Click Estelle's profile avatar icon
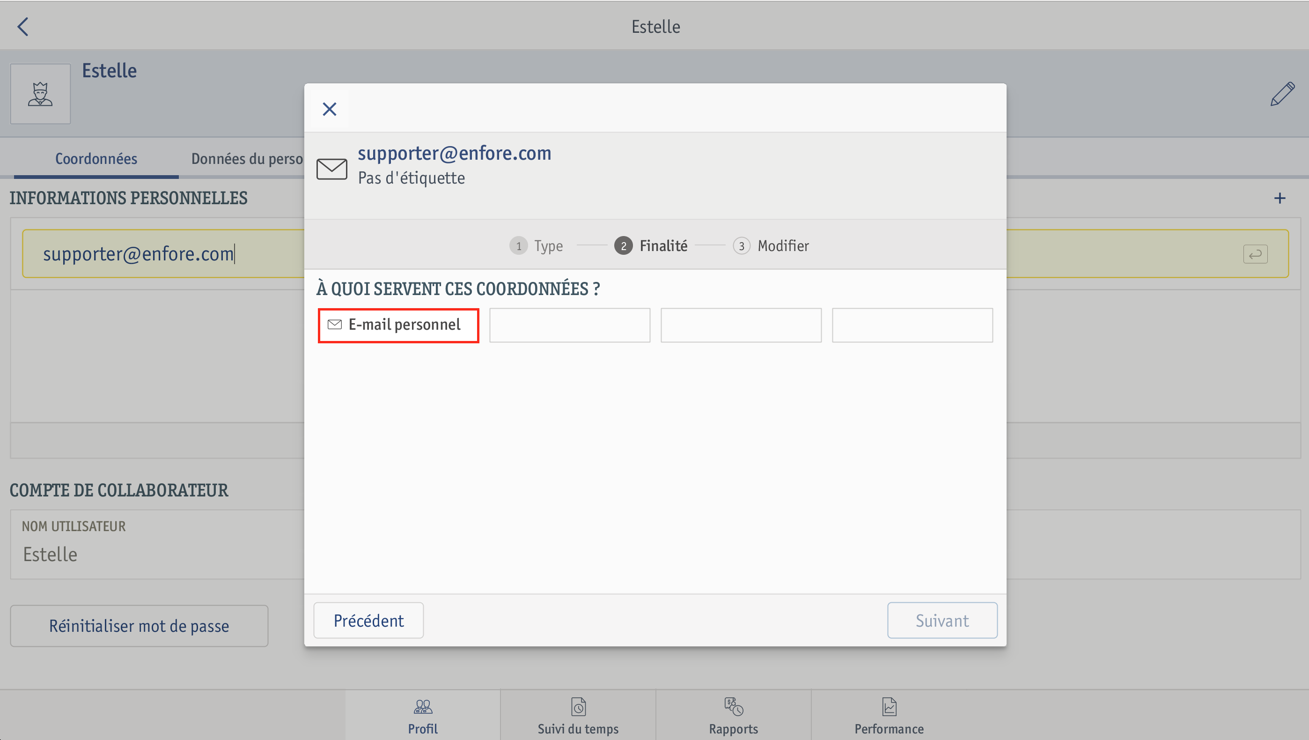 (x=40, y=94)
